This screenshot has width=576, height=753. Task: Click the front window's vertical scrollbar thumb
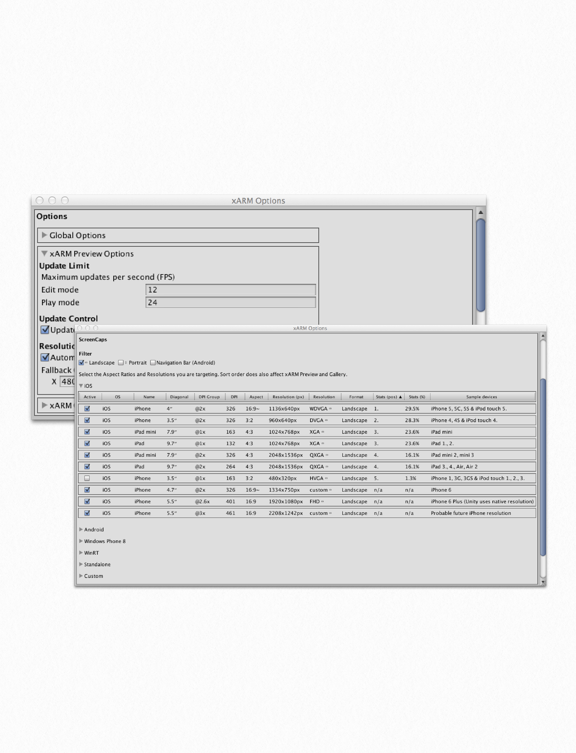(543, 467)
